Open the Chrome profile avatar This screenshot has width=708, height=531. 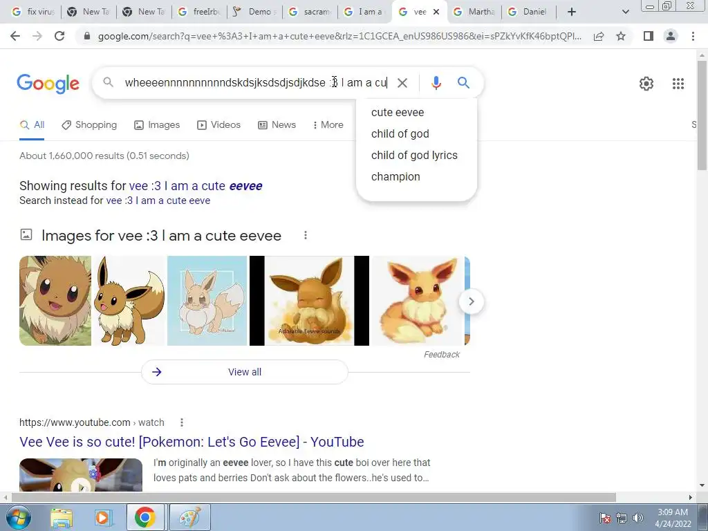pyautogui.click(x=671, y=36)
